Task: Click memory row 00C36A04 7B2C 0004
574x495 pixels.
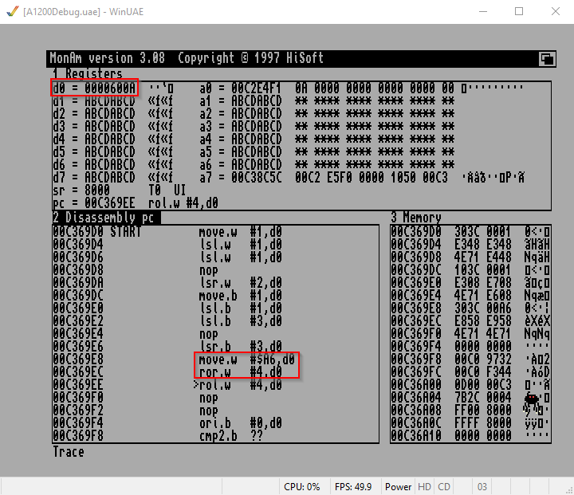Action: click(470, 398)
